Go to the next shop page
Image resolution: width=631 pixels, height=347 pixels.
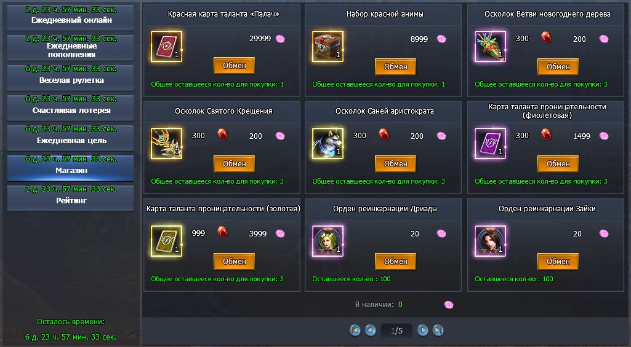(422, 330)
